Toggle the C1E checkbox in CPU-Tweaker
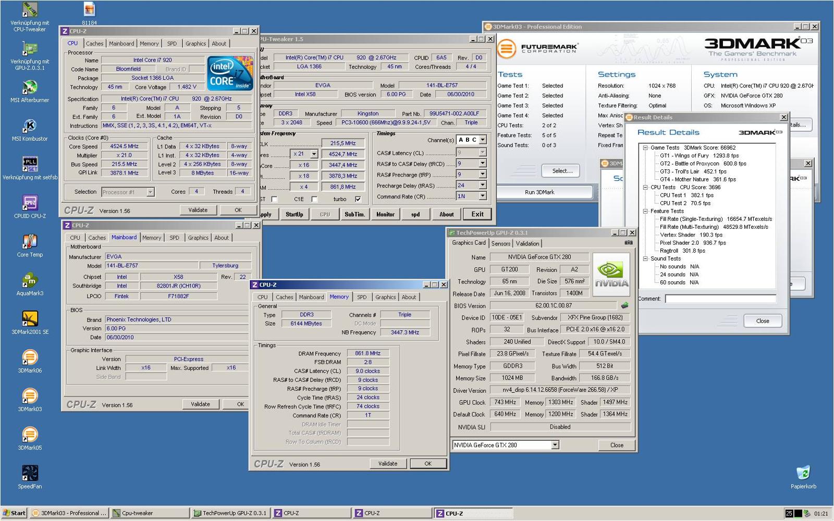The width and height of the screenshot is (834, 521). point(314,199)
